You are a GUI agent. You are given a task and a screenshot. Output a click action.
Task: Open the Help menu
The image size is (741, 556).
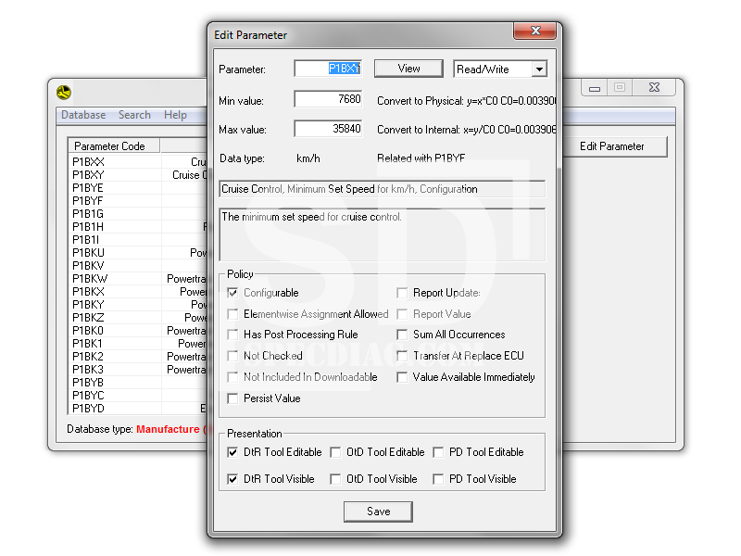[175, 115]
